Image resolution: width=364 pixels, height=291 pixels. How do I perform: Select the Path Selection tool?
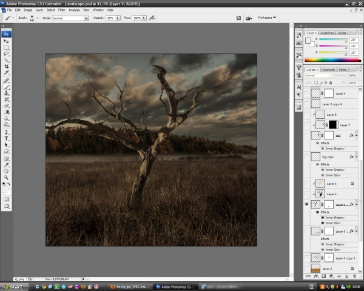coord(6,145)
